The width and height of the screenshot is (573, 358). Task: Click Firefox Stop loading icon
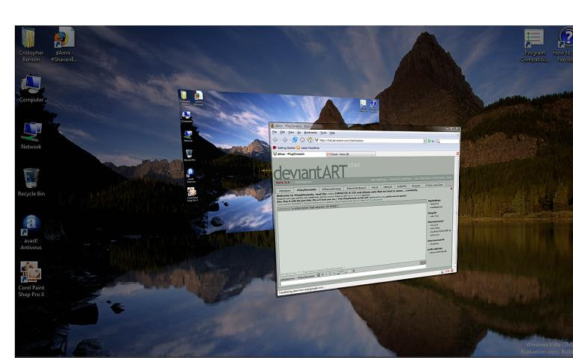click(302, 139)
